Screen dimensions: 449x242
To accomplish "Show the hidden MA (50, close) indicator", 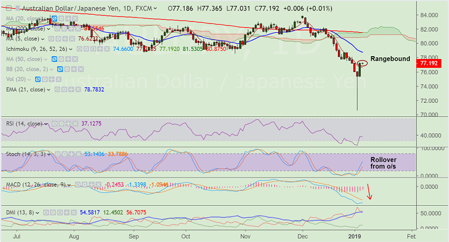I will 54,59.
